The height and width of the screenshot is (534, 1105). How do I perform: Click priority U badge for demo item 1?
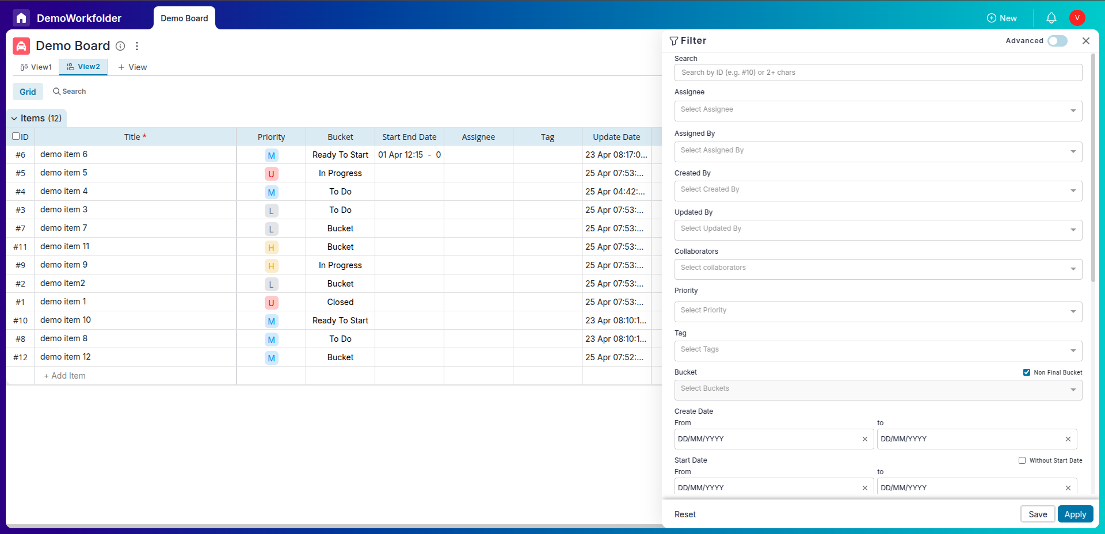tap(271, 303)
